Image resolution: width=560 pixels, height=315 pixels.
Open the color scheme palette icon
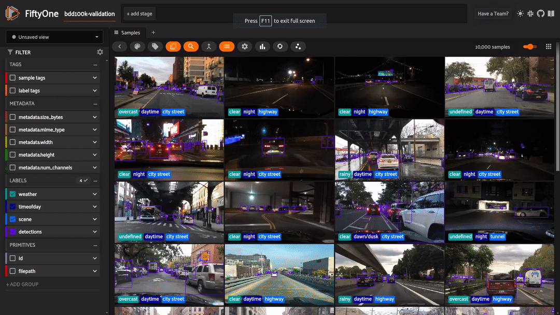click(137, 47)
